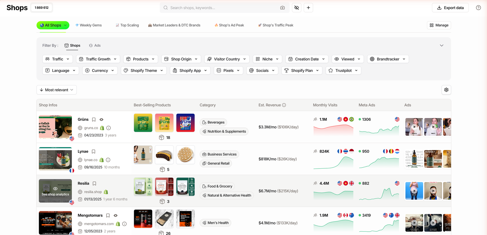Bookmark the Mengotomars shop
The height and width of the screenshot is (235, 487).
[x=108, y=215]
